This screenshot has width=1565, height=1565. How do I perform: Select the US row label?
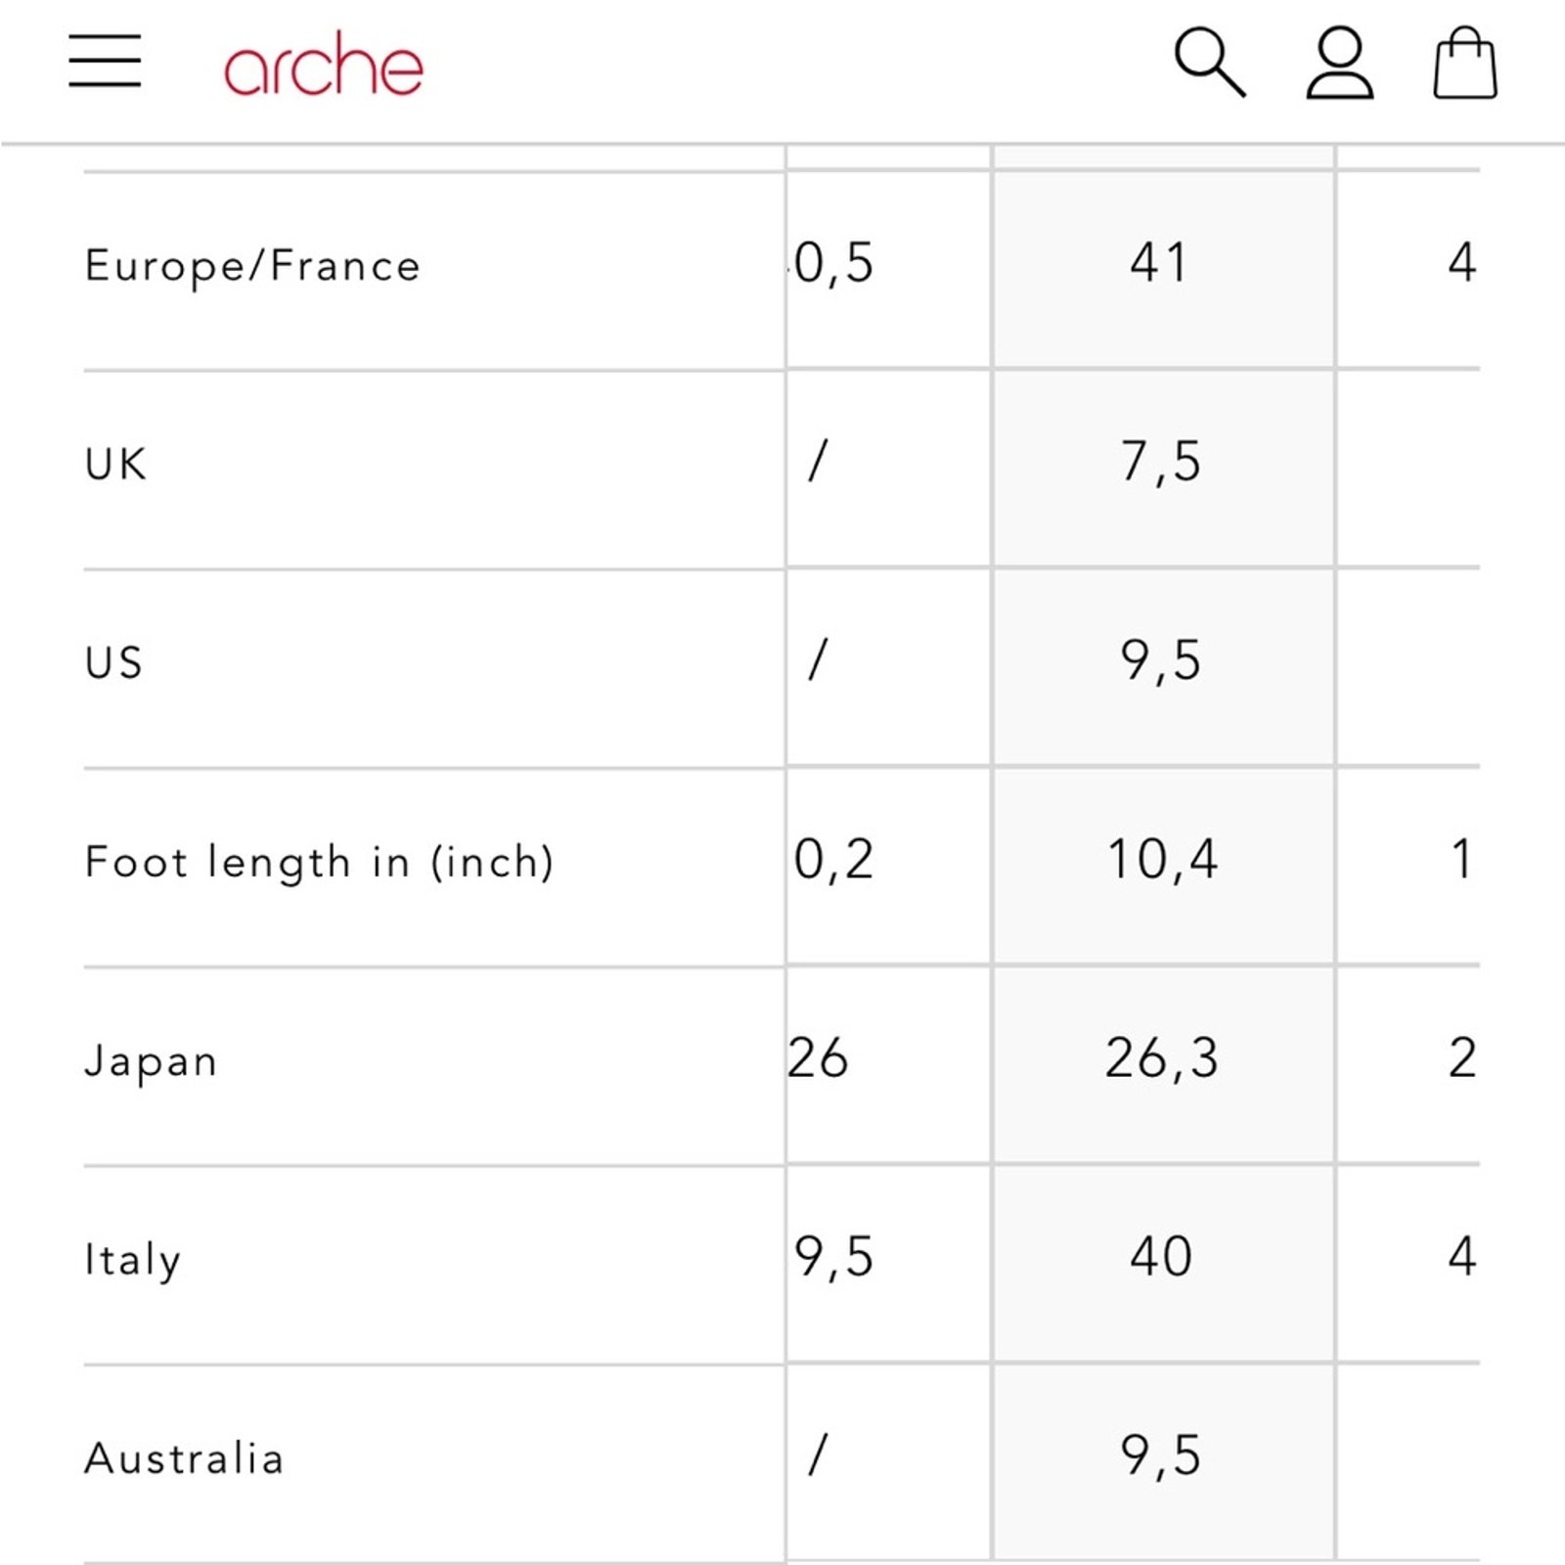point(114,663)
